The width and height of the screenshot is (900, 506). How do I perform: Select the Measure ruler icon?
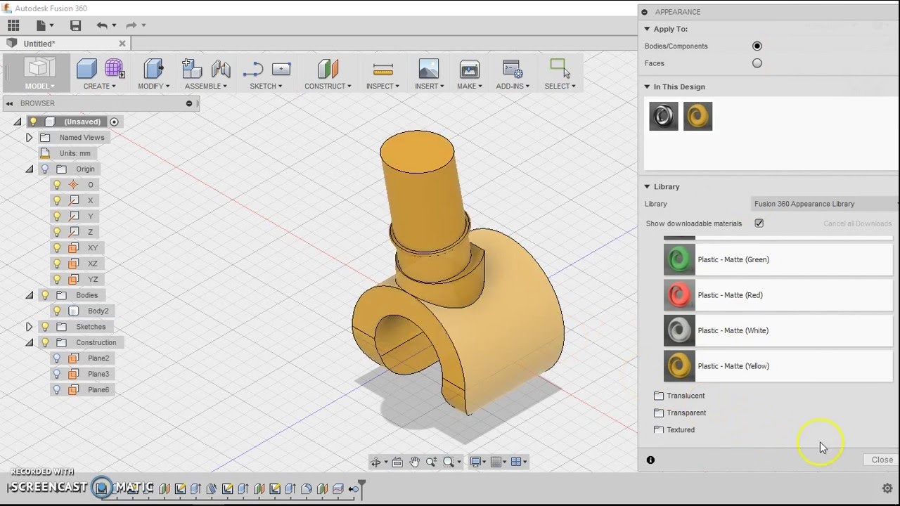click(x=382, y=68)
